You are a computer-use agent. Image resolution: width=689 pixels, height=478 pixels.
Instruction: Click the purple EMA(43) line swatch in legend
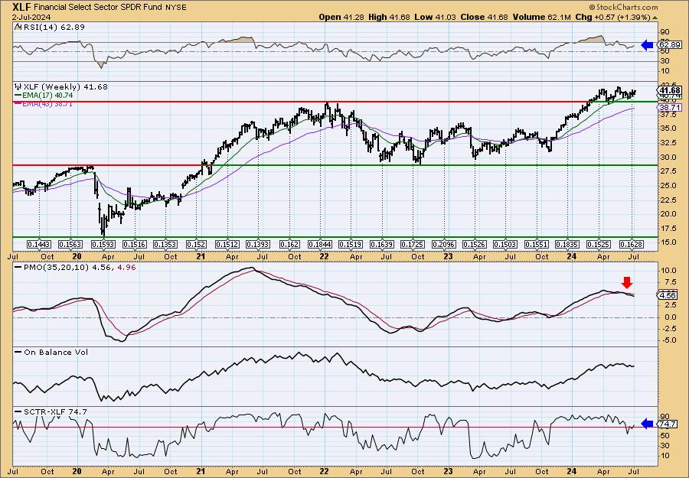pos(18,103)
